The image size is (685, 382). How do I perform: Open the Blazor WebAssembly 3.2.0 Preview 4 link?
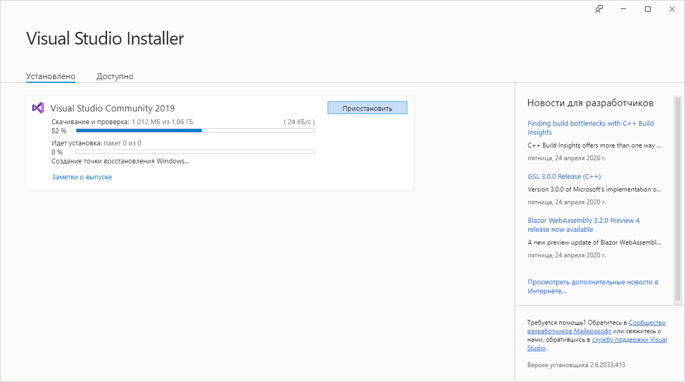coord(584,225)
